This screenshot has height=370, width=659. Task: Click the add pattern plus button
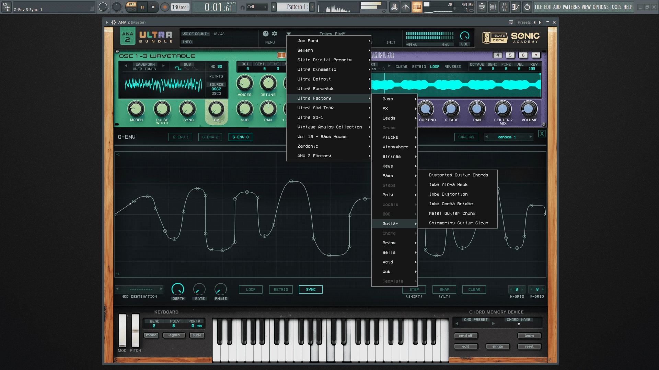point(312,7)
